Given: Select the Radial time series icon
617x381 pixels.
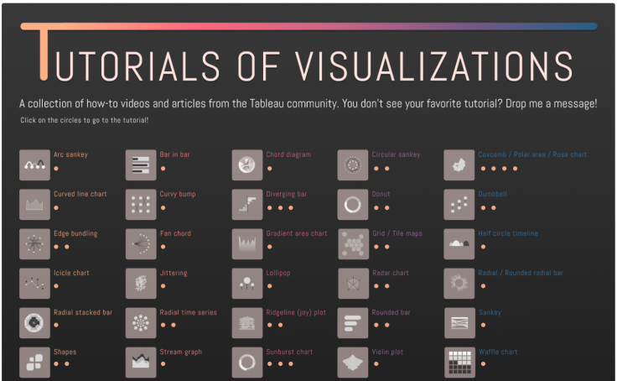Looking at the screenshot, I should [x=141, y=323].
